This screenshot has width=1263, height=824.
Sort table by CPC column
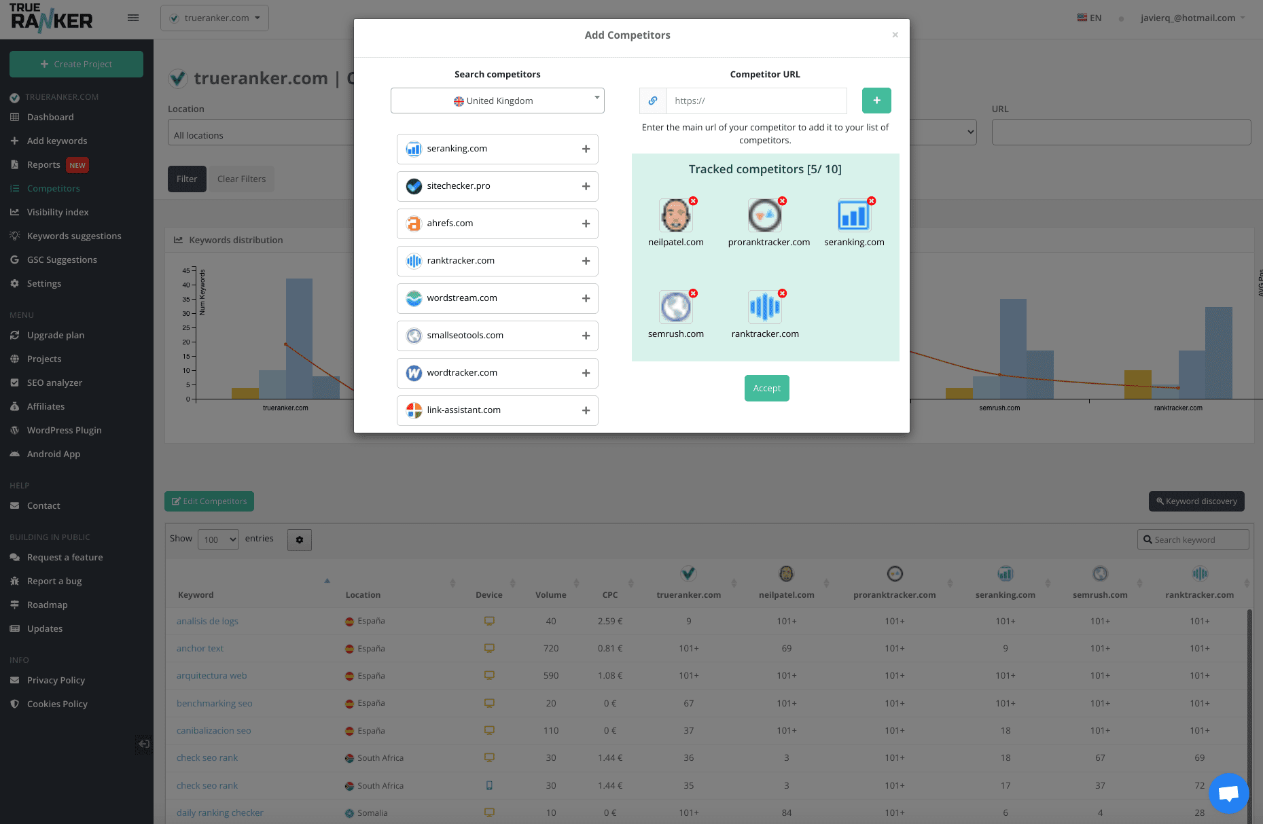[x=610, y=594]
